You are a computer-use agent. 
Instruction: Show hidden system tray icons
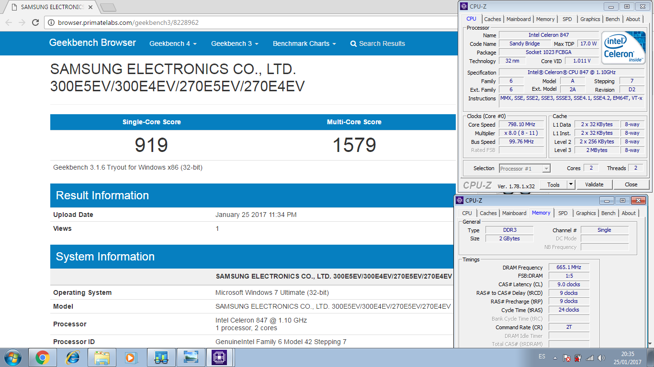point(555,357)
